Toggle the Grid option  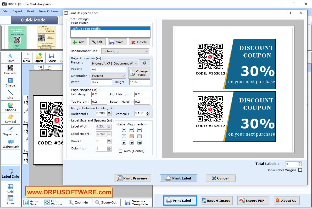(x=10, y=189)
